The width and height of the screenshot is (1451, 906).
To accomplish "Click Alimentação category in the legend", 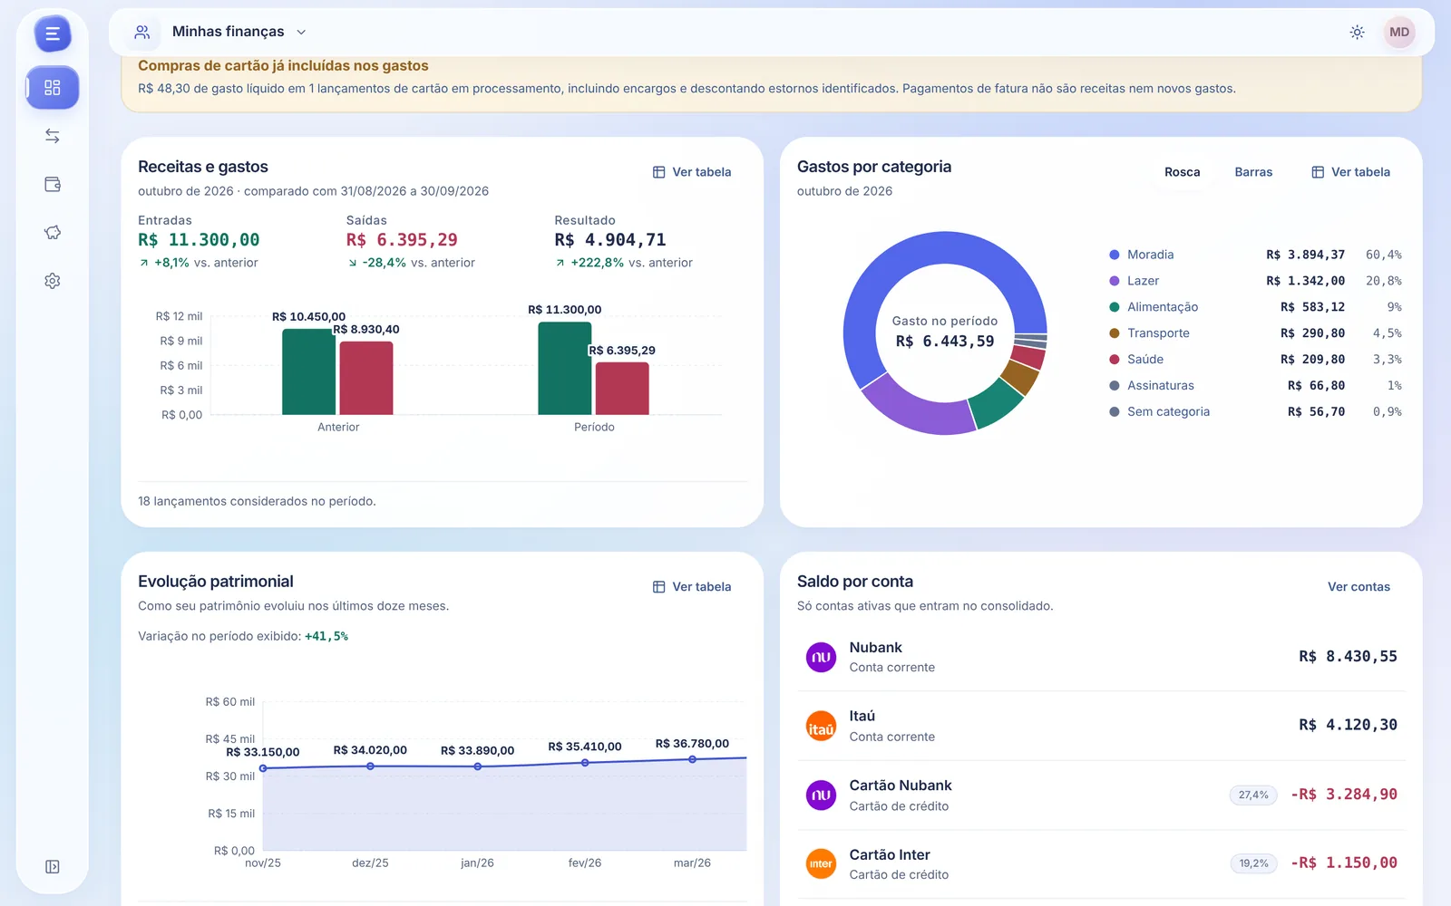I will click(1163, 307).
